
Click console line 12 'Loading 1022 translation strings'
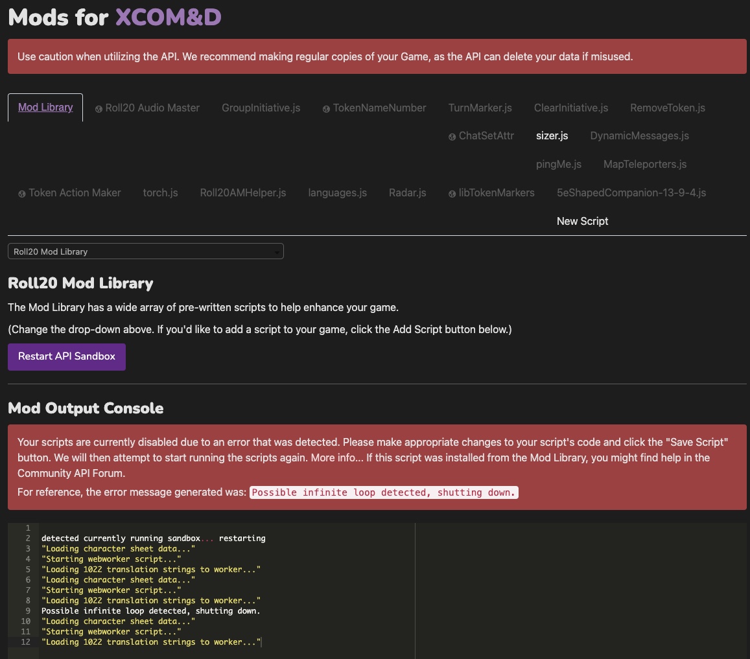(151, 642)
